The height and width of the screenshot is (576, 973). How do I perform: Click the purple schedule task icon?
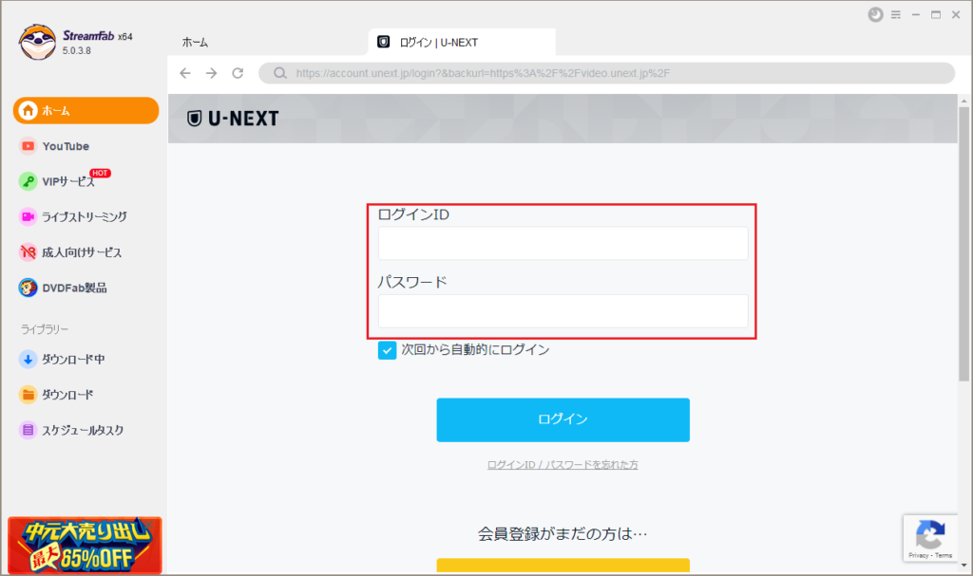click(x=28, y=430)
